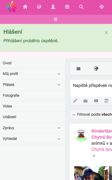The height and width of the screenshot is (180, 112).
Task: Open the profile person icon
Action: coord(53,7)
